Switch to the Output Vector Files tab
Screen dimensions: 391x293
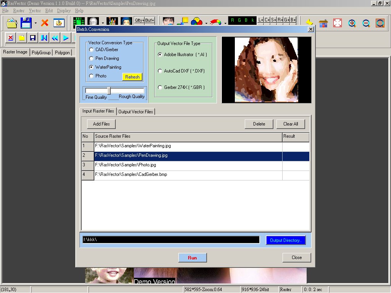point(136,112)
